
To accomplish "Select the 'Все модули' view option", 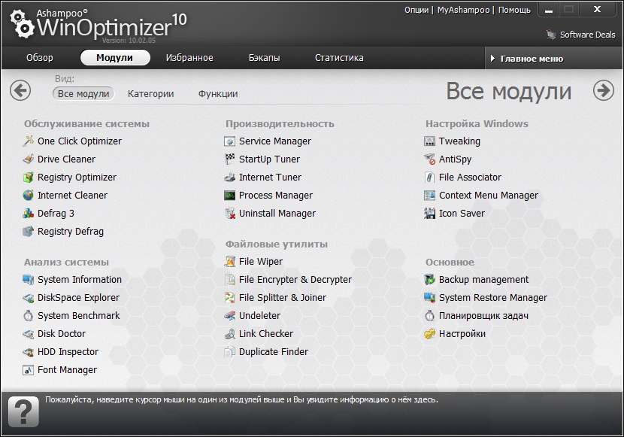I will pos(83,94).
